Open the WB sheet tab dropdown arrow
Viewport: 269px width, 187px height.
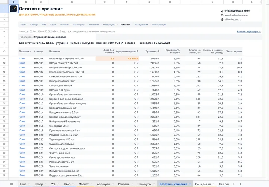coord(58,184)
